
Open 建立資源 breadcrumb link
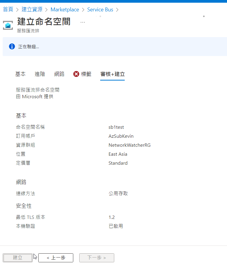32,10
